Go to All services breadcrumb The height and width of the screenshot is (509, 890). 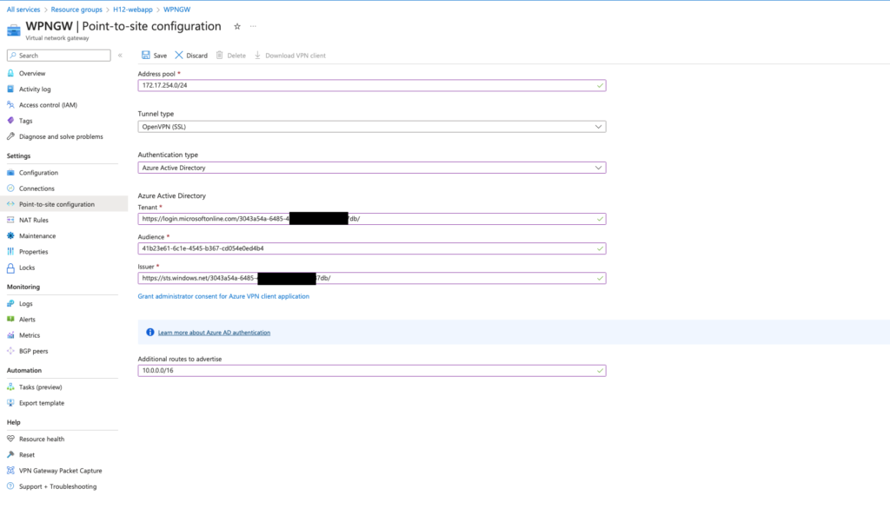pos(23,10)
